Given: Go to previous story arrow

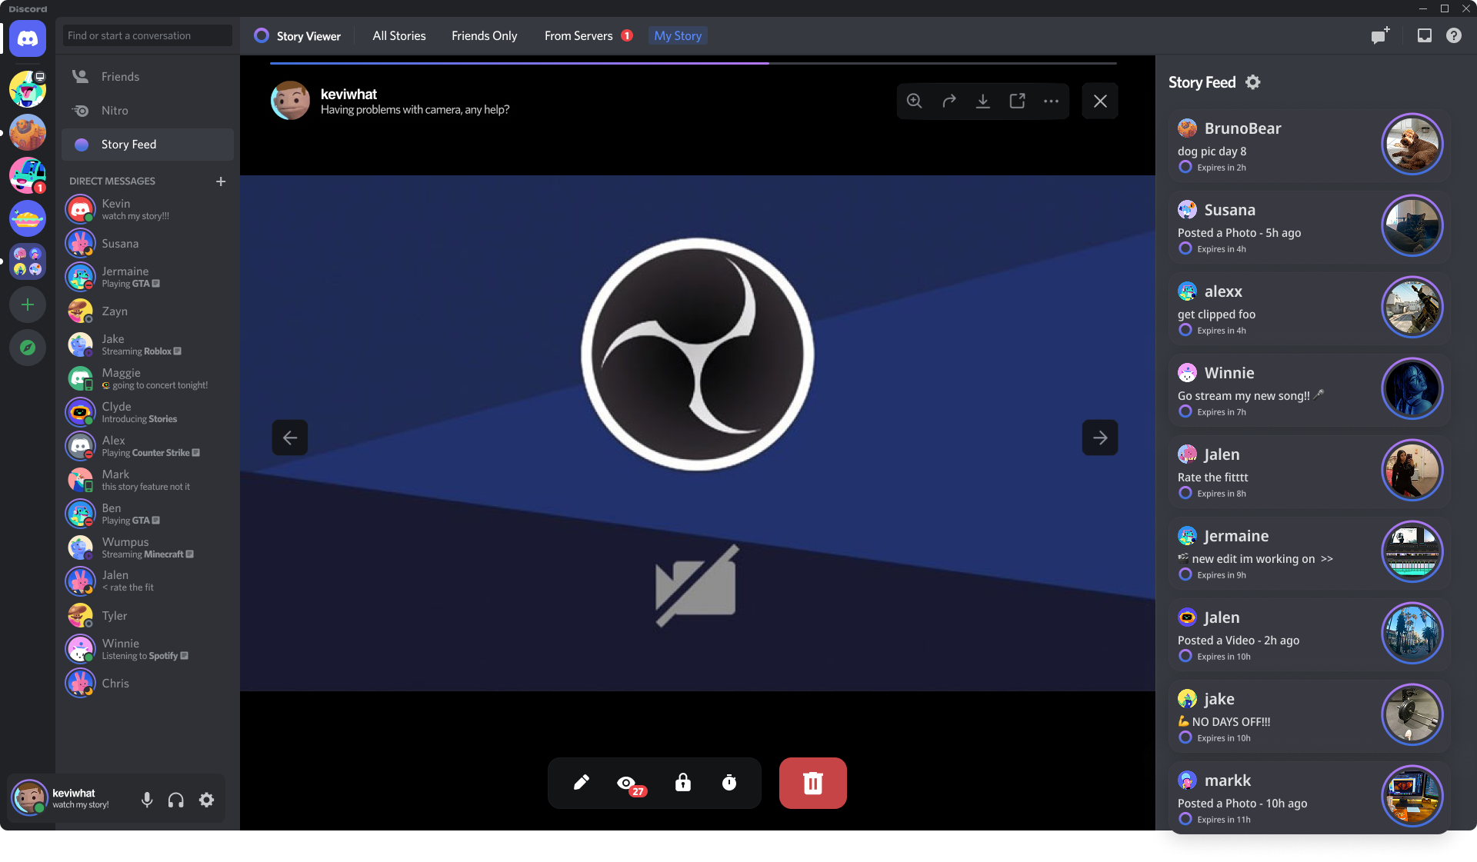Looking at the screenshot, I should point(290,438).
